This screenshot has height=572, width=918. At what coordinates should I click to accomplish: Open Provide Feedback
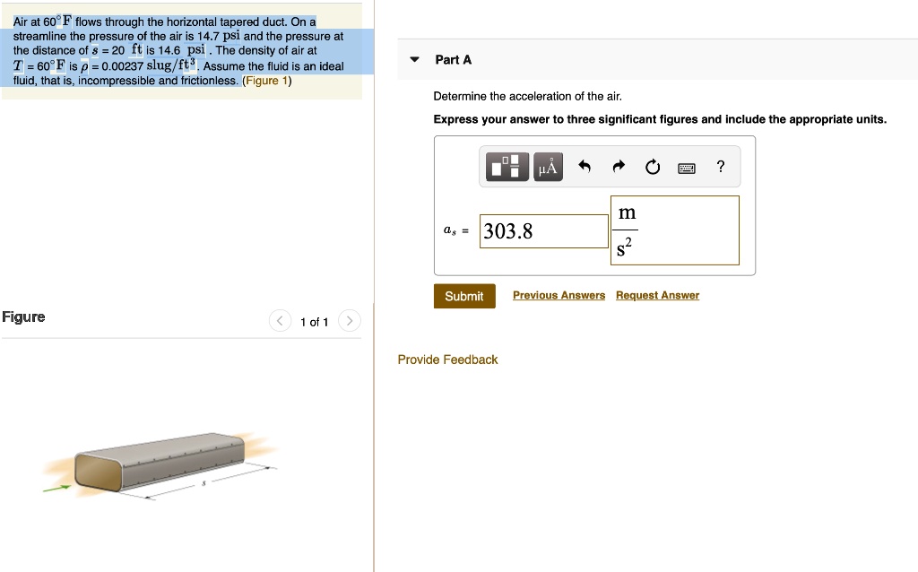(448, 360)
